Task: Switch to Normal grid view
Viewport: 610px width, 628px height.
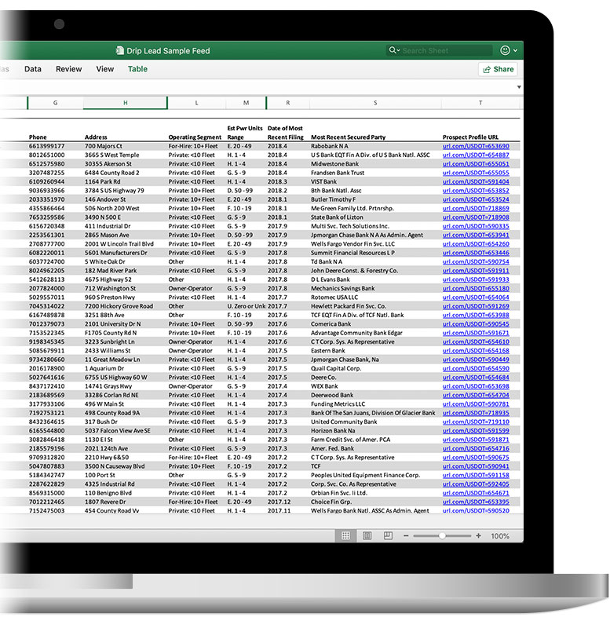Action: [345, 536]
